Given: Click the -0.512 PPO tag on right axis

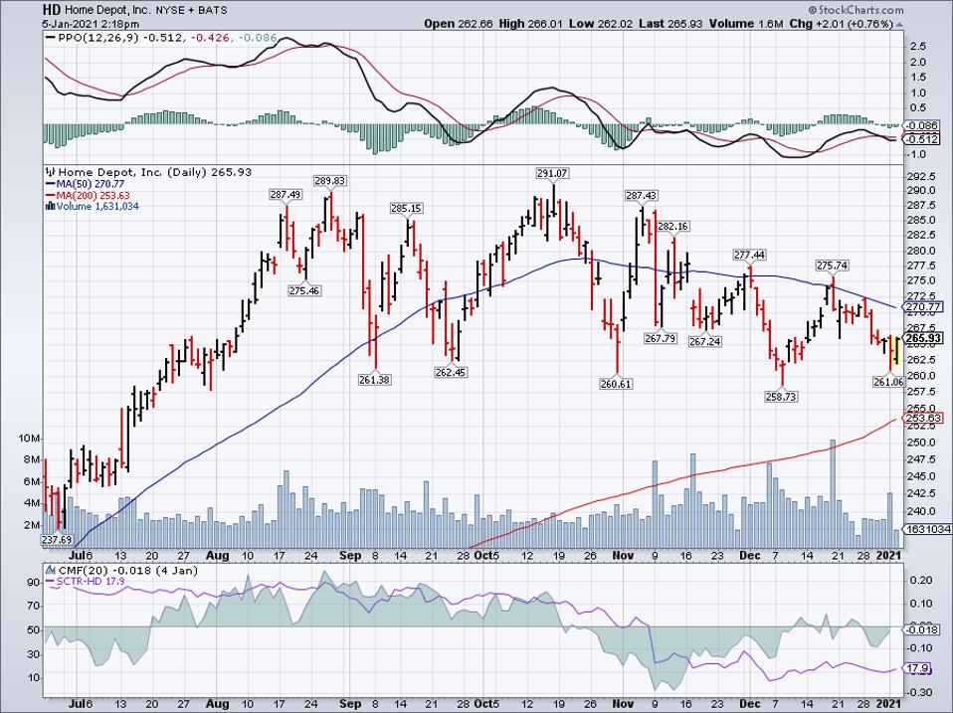Looking at the screenshot, I should pos(922,139).
